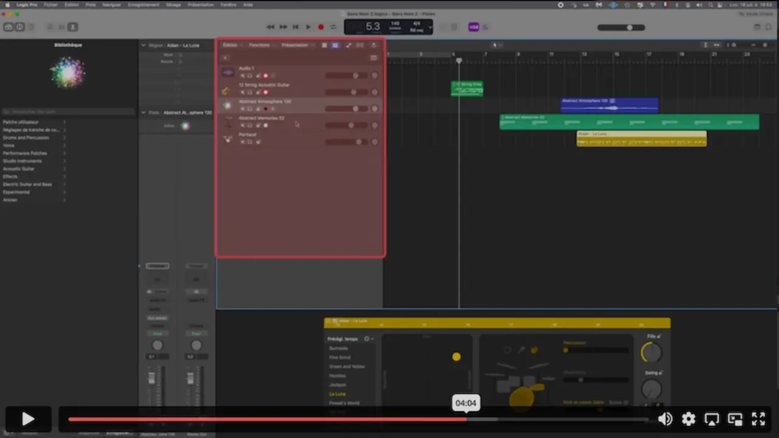Viewport: 779px width, 438px height.
Task: Open the Mixage menu
Action: 173,4
